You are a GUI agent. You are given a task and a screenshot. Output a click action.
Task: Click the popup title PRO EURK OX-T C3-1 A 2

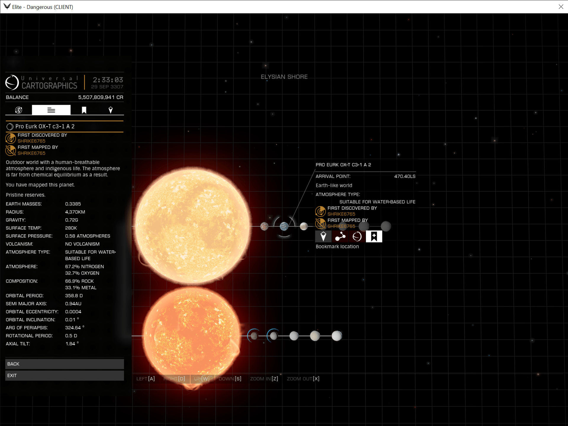click(343, 165)
